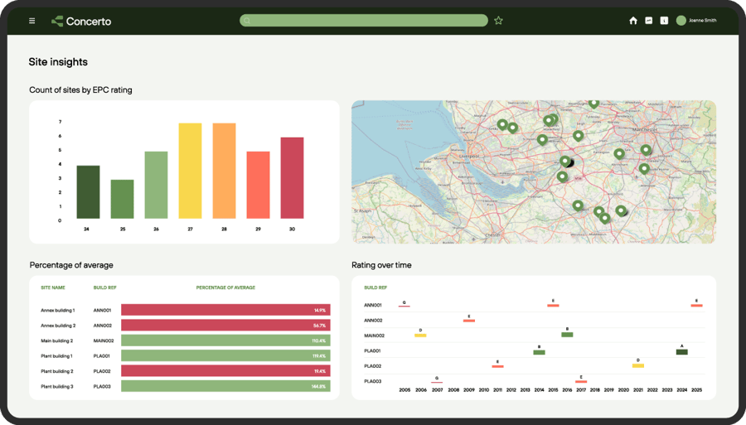Click the 144.8% green bar
Screen dimensions: 746x425
click(x=225, y=386)
